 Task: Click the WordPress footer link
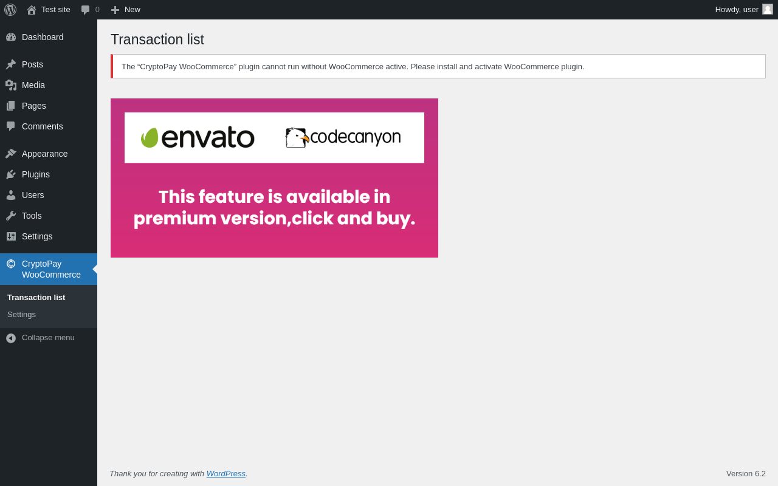[226, 474]
